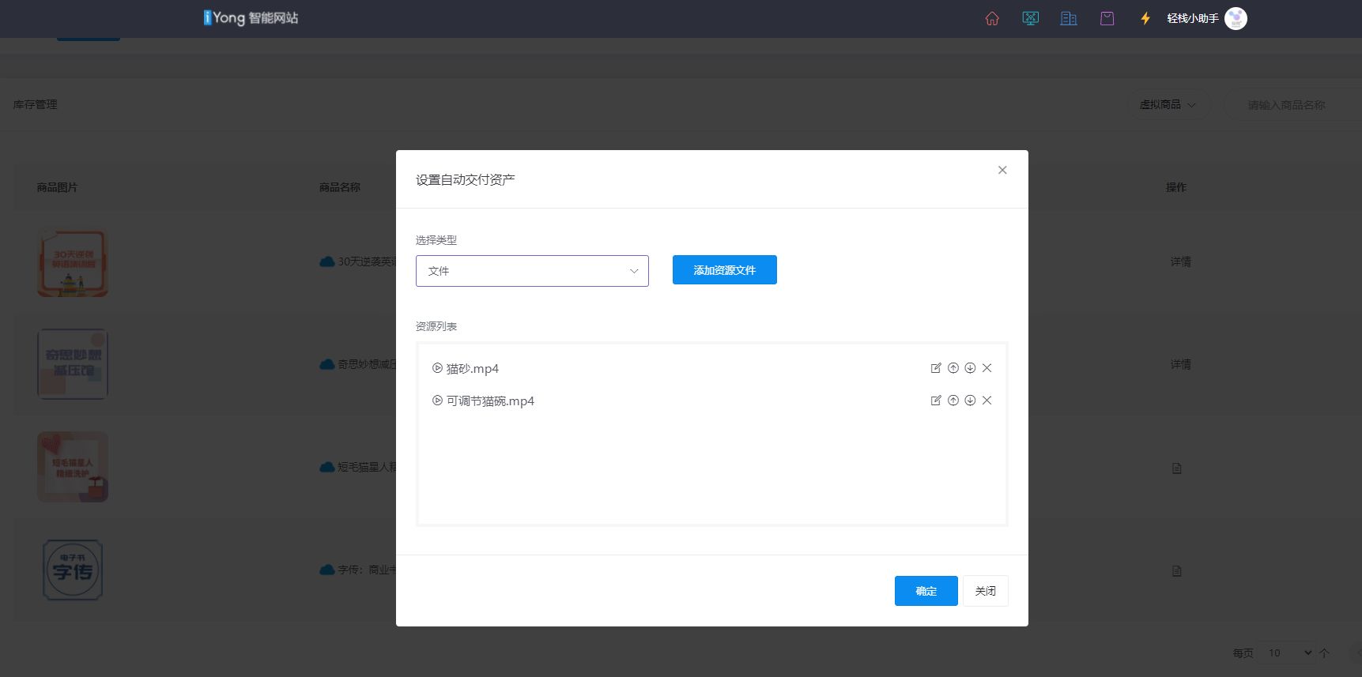Move 可调节猫碗.mp4 down in list
Viewport: 1362px width, 677px height.
pos(970,401)
